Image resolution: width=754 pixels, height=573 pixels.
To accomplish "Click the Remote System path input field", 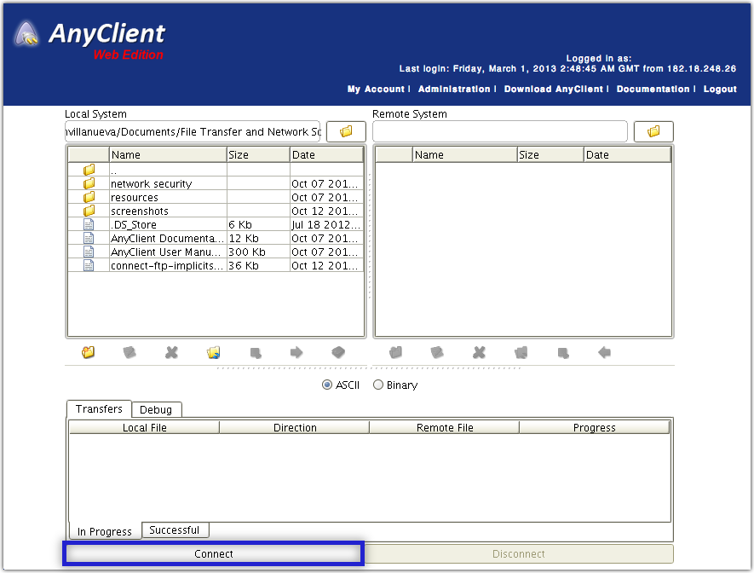I will [x=499, y=131].
